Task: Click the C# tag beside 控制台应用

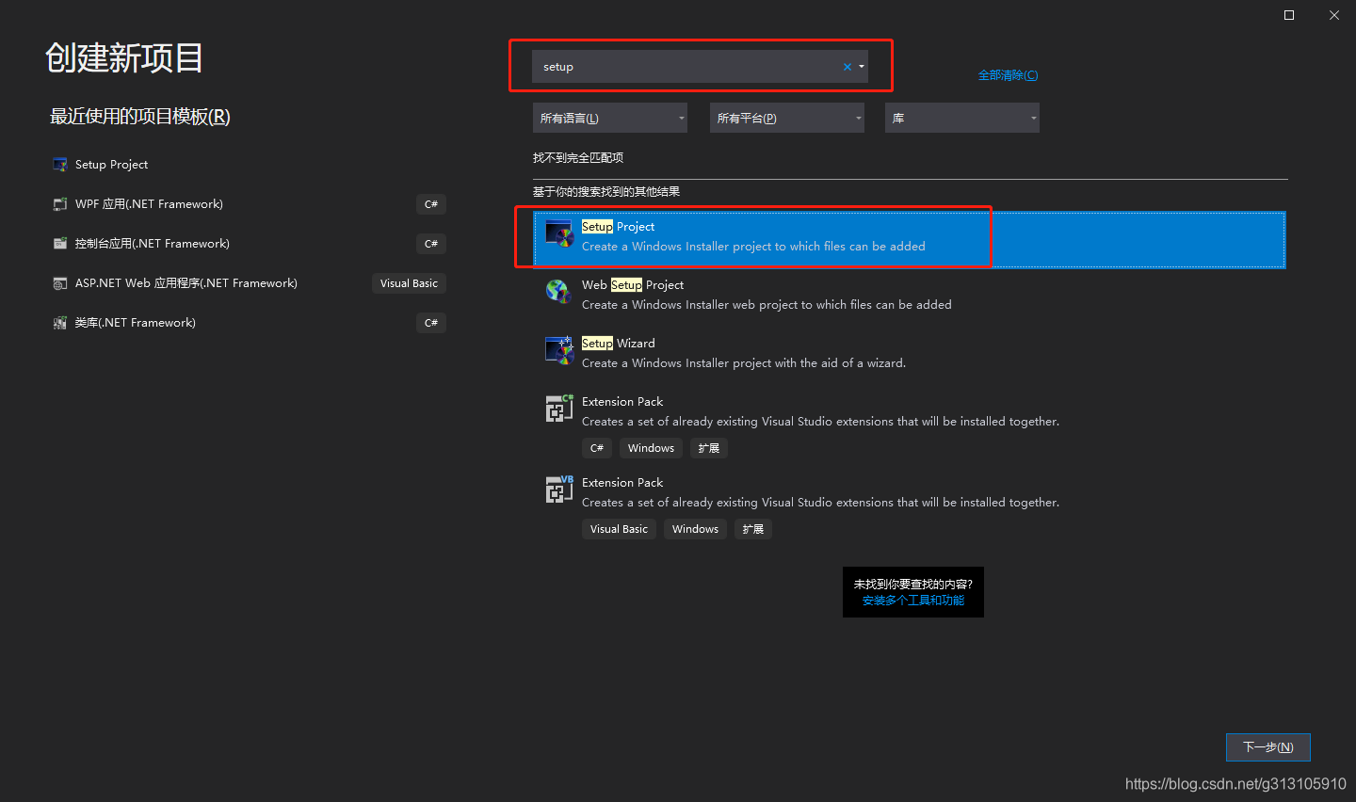Action: [x=431, y=244]
